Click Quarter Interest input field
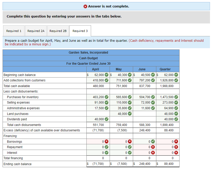211x169 pixels. 168,153
